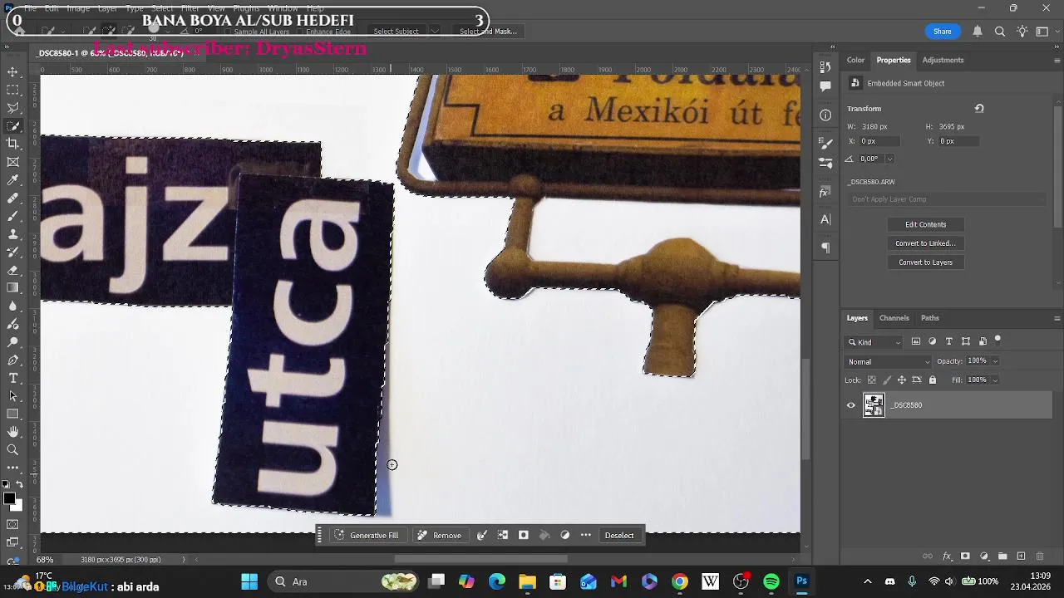Create mask from selection in task bar
Image resolution: width=1064 pixels, height=598 pixels.
524,536
